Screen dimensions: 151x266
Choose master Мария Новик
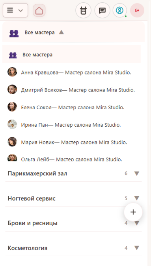(71, 142)
